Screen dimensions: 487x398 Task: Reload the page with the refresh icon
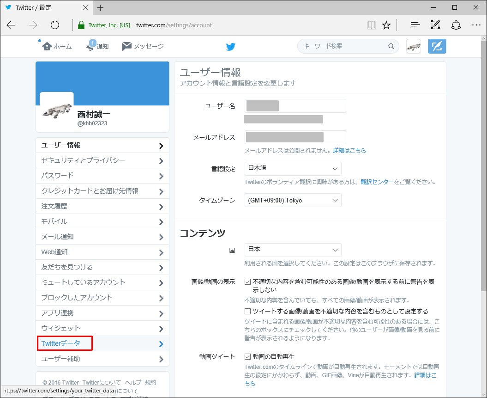click(x=54, y=25)
